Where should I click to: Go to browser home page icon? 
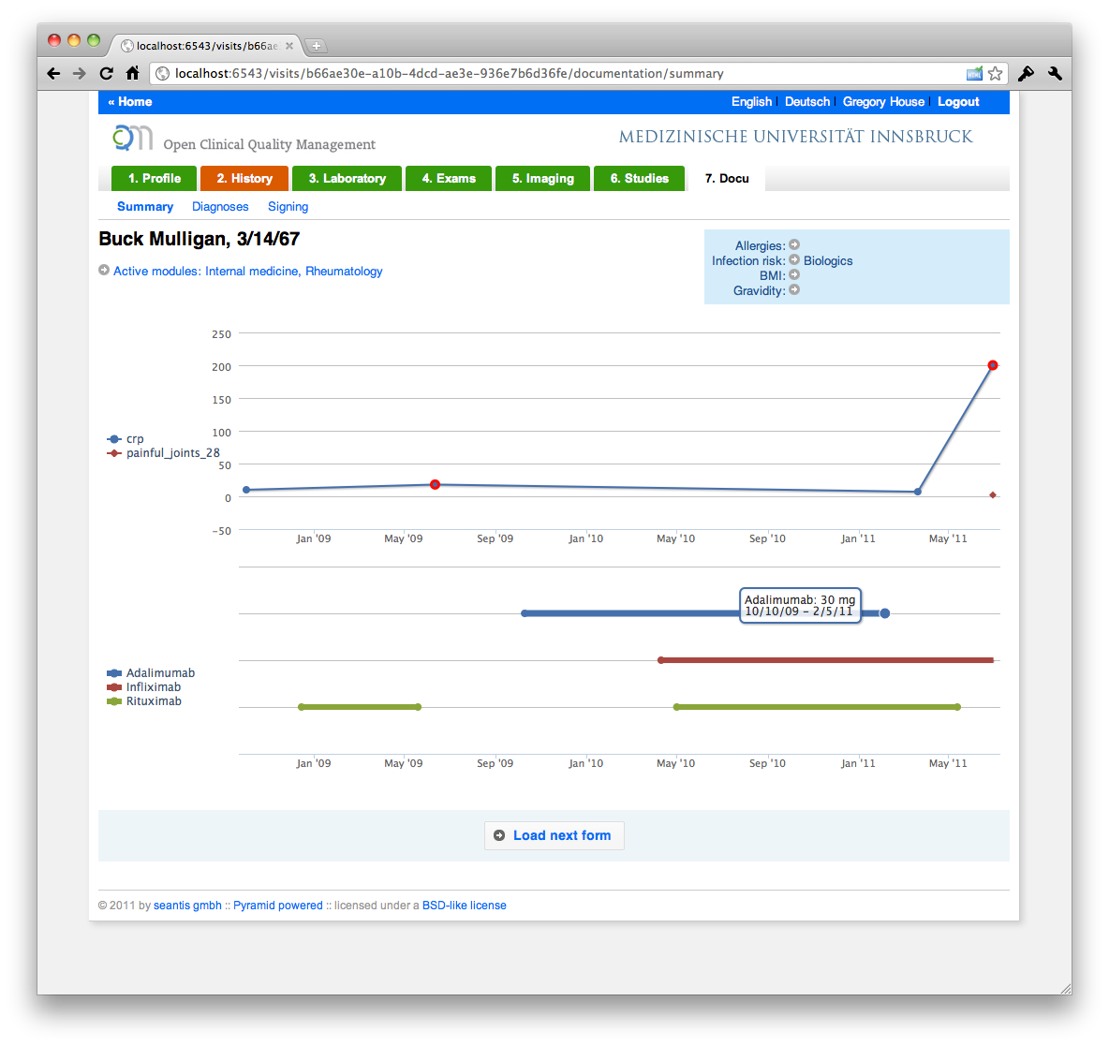tap(132, 73)
